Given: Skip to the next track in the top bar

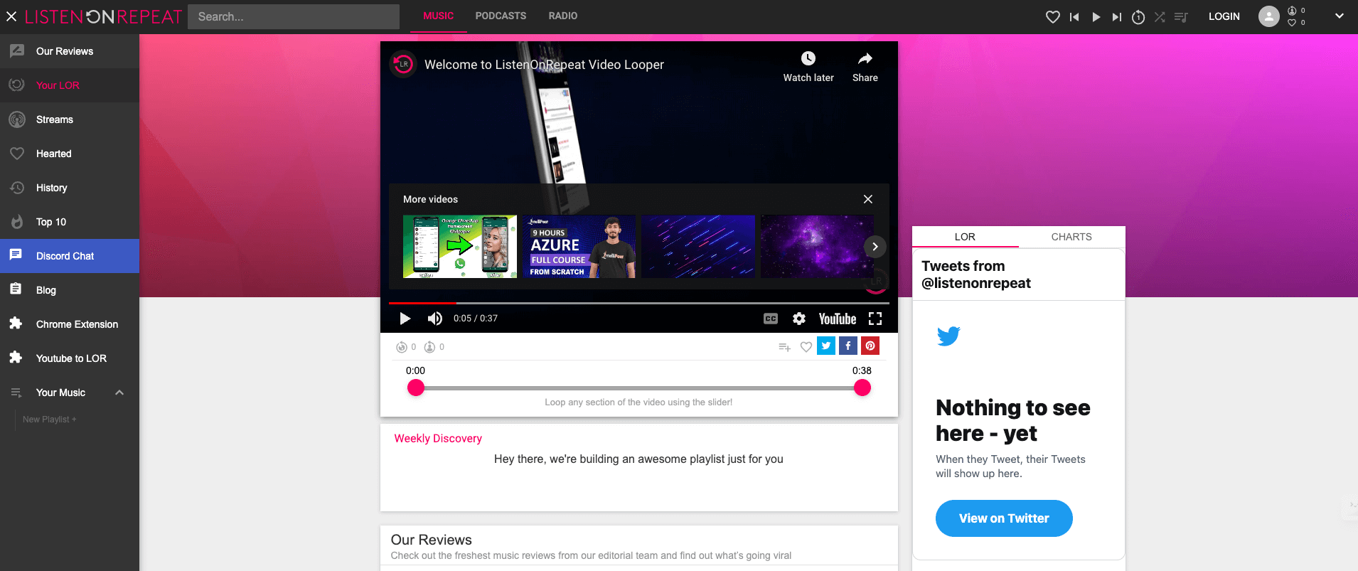Looking at the screenshot, I should pyautogui.click(x=1117, y=16).
